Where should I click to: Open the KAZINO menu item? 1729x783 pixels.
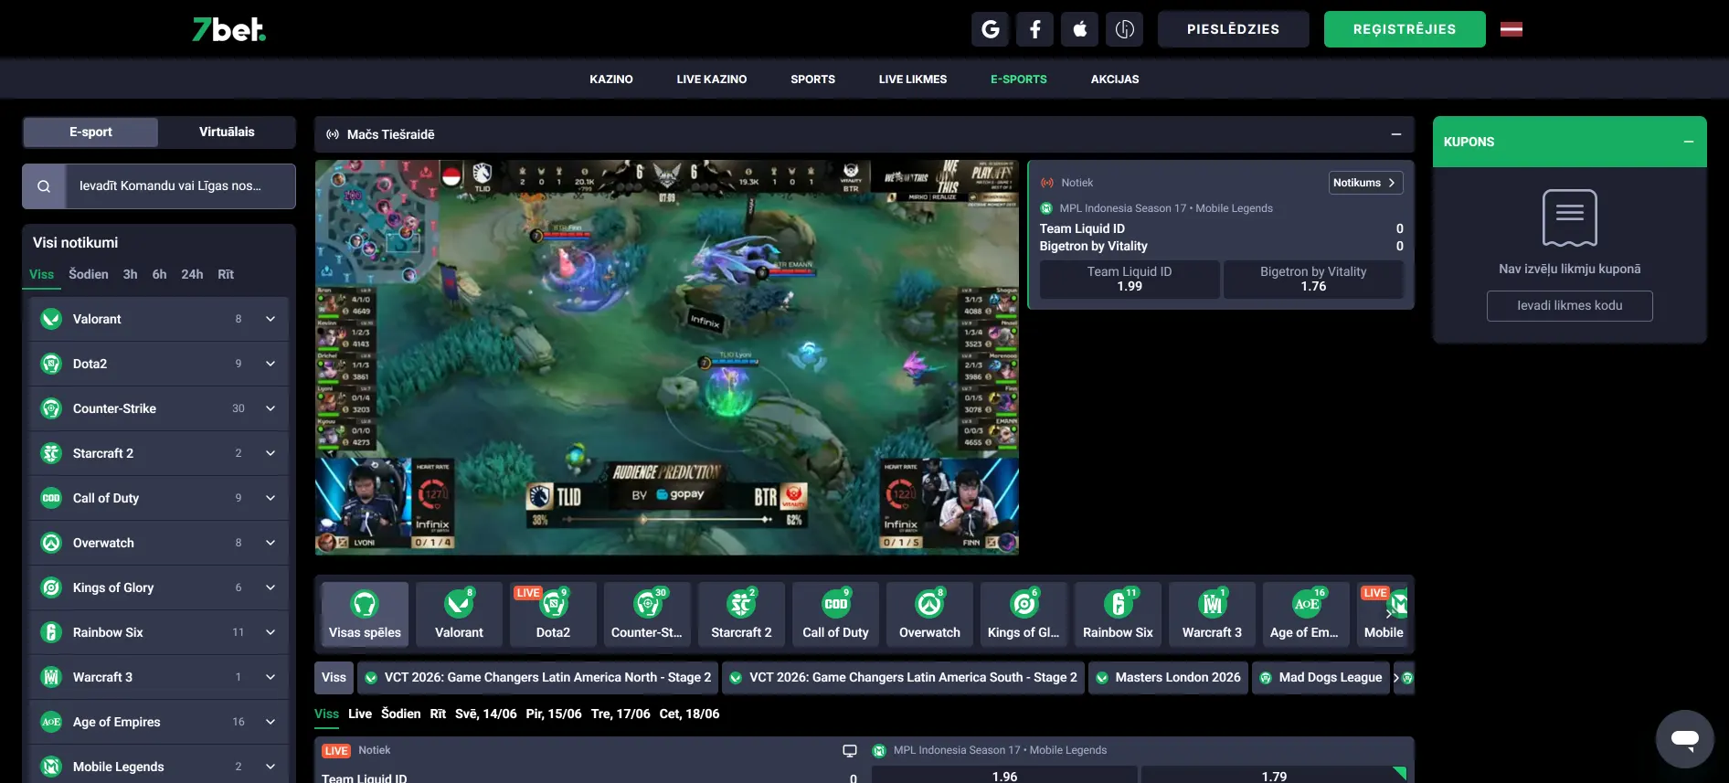(x=611, y=79)
